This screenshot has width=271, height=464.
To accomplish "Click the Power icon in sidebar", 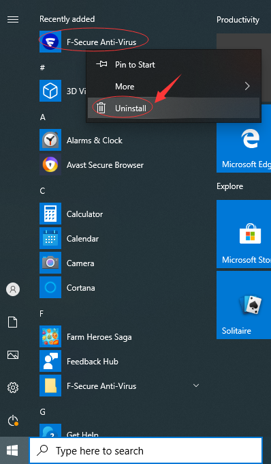I will pyautogui.click(x=13, y=420).
